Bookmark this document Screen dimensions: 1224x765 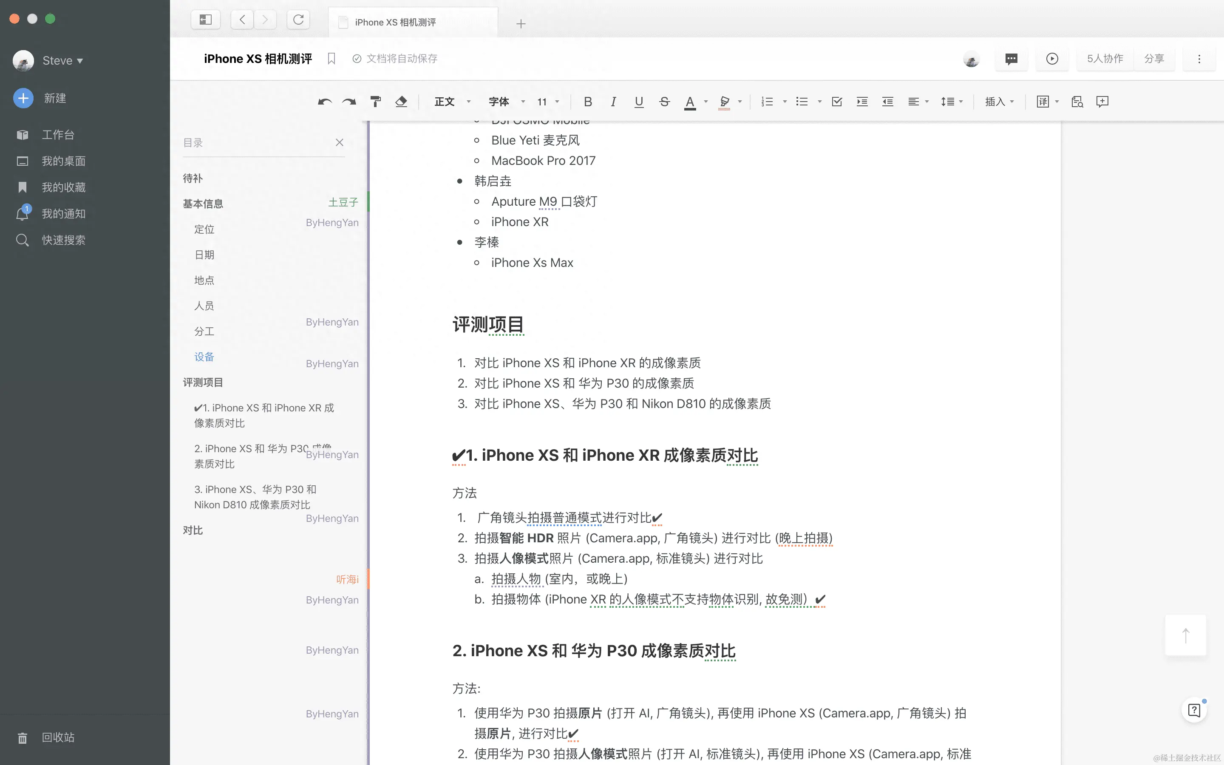331,59
